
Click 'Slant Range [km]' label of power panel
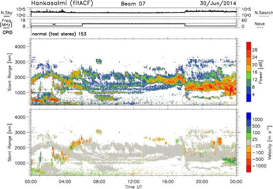[10, 72]
